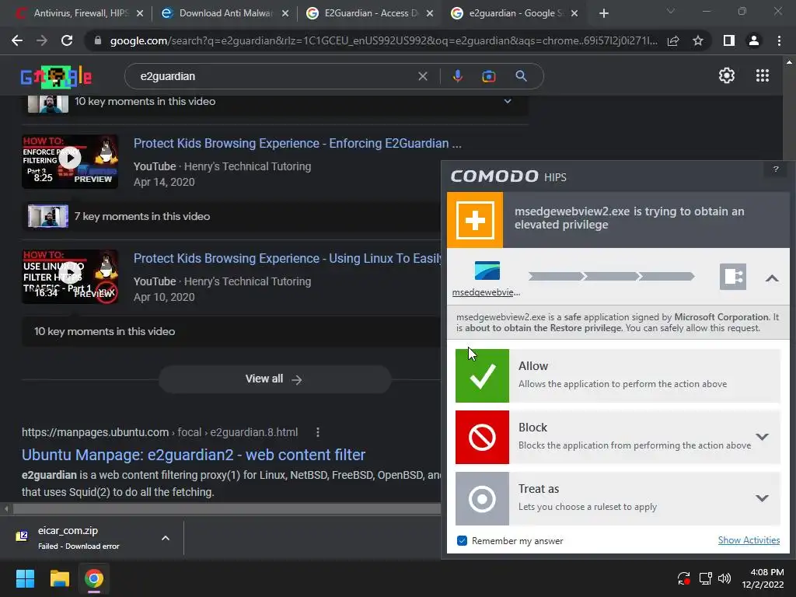Click the e2guardian search input field
The width and height of the screenshot is (796, 597).
[274, 76]
